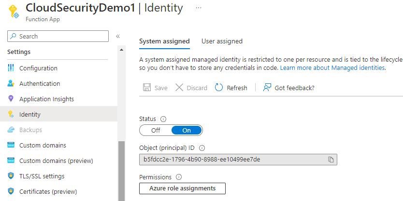
Task: Click the Refresh button label
Action: coord(237,88)
